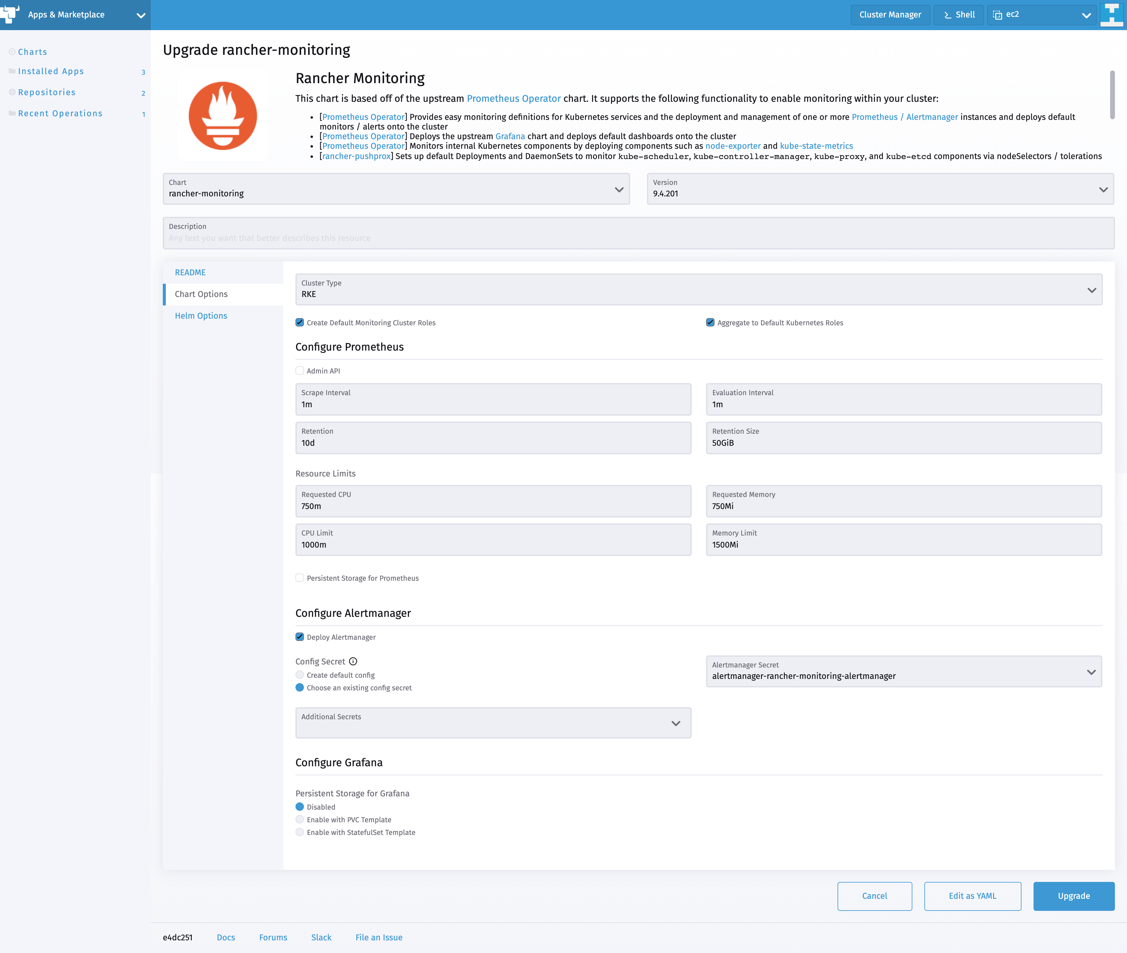Click the Config Secret info icon

(353, 661)
